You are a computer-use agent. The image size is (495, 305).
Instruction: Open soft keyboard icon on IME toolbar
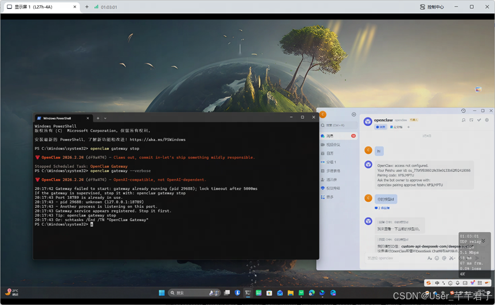point(465,283)
